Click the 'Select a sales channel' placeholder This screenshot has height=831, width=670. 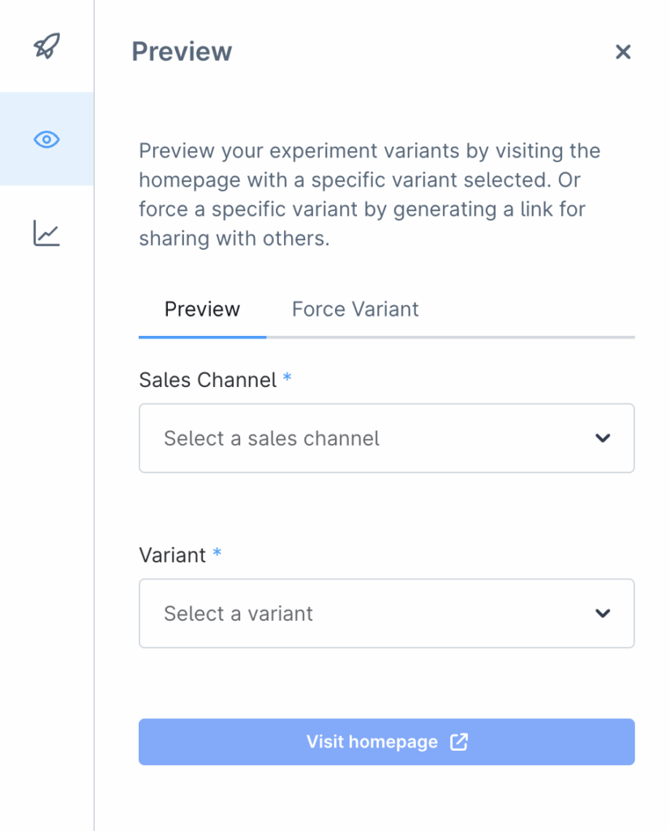pos(272,439)
